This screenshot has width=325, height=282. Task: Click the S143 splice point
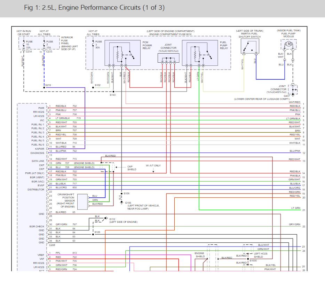click(113, 92)
